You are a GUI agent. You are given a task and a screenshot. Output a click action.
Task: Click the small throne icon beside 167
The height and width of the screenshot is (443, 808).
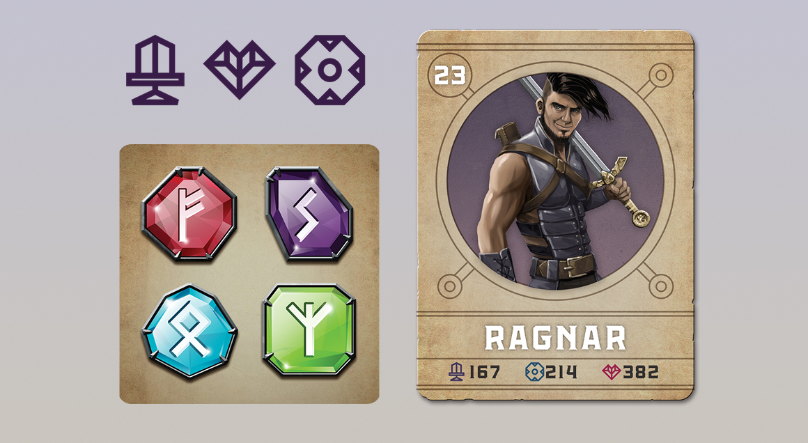click(x=456, y=371)
